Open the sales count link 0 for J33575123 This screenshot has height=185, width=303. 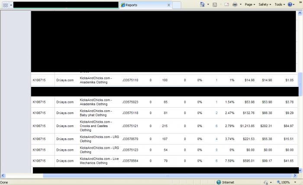[x=216, y=150]
